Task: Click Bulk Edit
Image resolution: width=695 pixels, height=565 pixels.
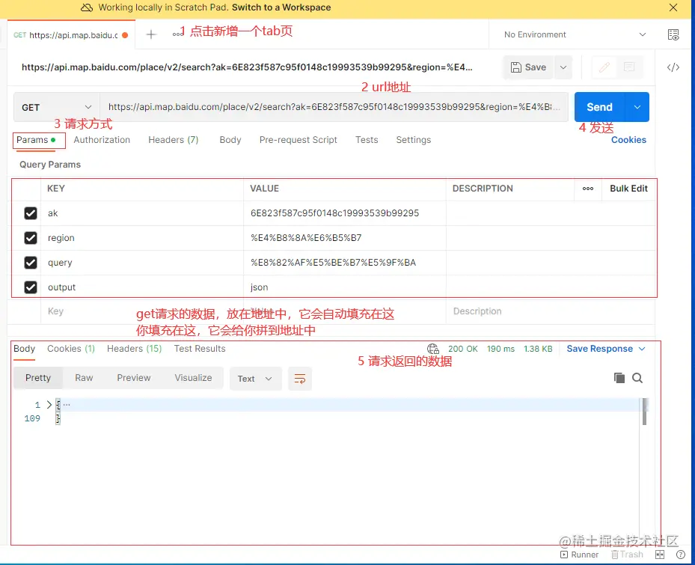Action: (x=628, y=189)
